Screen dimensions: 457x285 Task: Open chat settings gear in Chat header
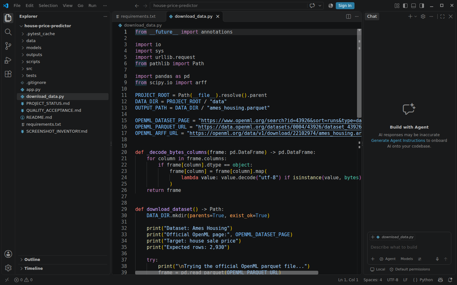click(x=423, y=16)
